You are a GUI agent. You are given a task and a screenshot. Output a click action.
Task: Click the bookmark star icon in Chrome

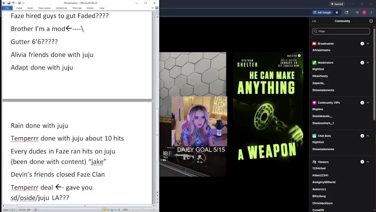[337, 12]
